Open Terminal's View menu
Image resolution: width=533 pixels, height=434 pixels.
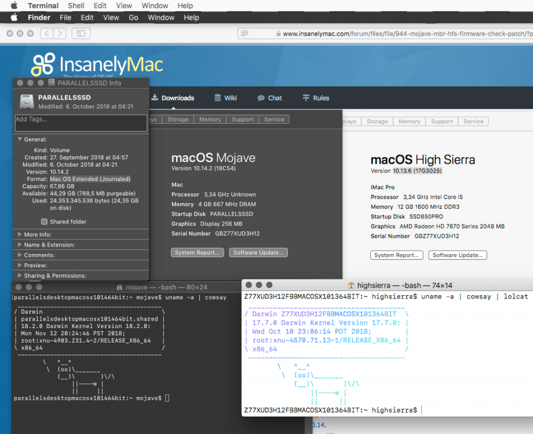pyautogui.click(x=124, y=6)
